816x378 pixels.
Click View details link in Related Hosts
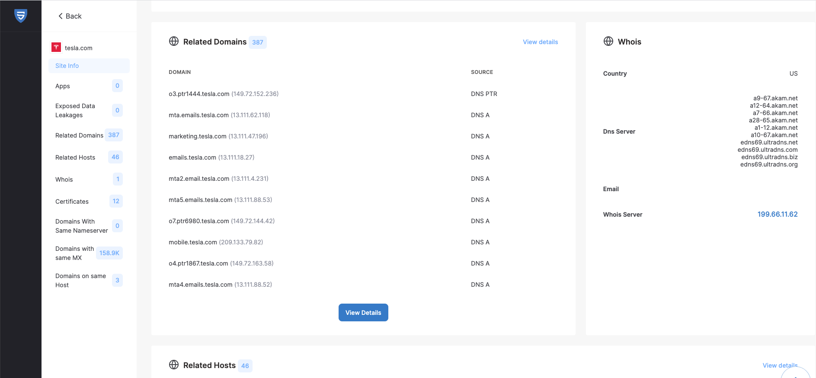(x=780, y=365)
